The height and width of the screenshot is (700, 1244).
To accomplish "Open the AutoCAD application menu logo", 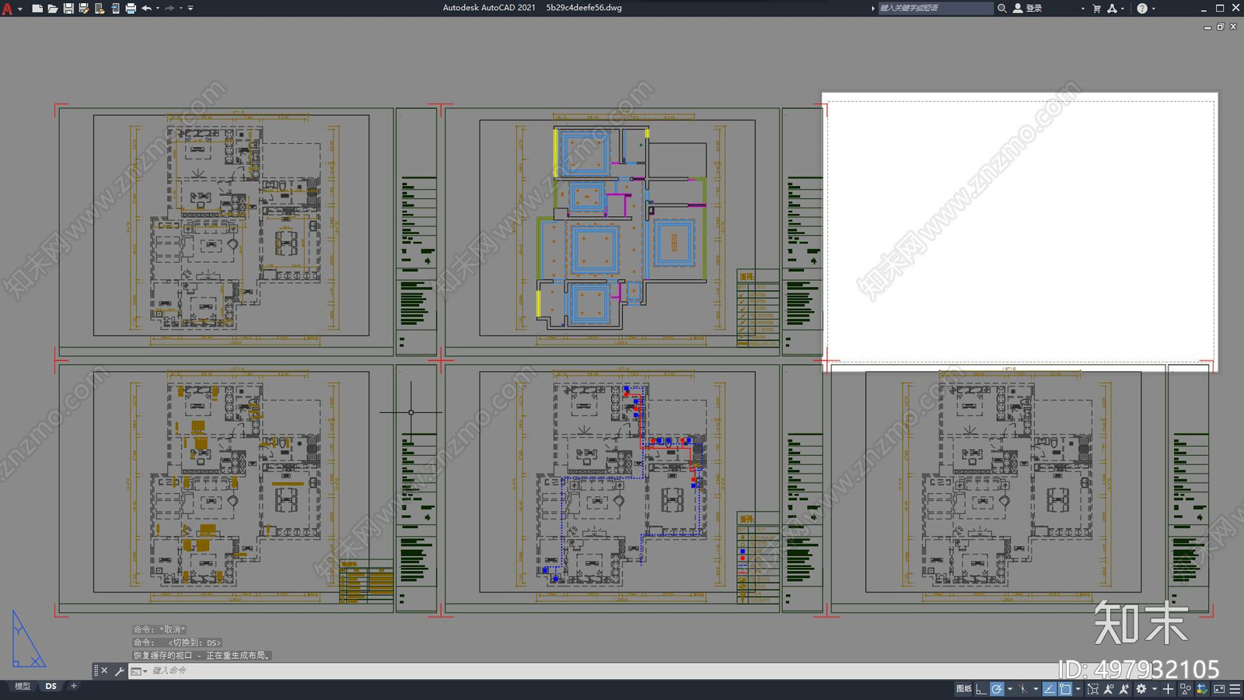I will [8, 9].
